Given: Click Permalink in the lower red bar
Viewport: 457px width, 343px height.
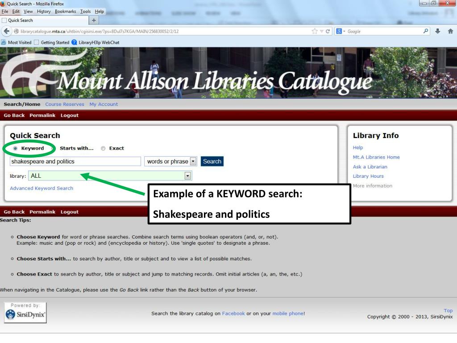Looking at the screenshot, I should coord(42,212).
